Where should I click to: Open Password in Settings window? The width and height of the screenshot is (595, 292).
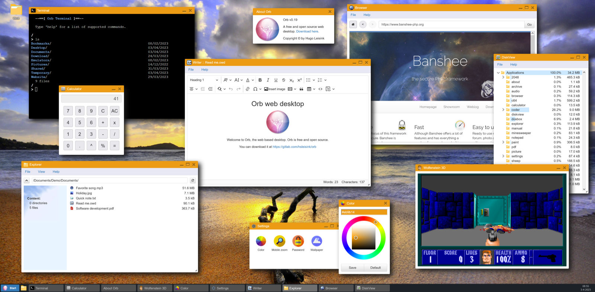click(298, 243)
